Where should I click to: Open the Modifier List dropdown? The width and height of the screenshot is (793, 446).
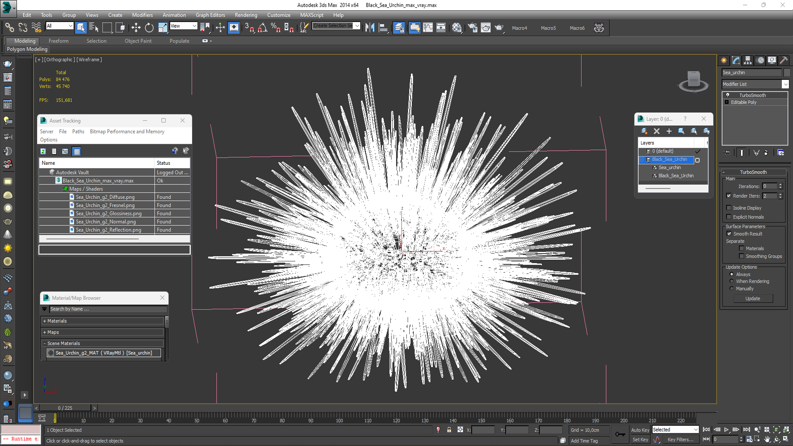coord(755,84)
